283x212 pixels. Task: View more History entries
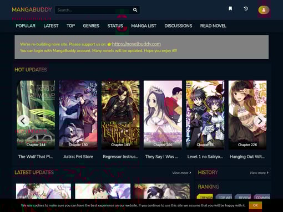259,173
